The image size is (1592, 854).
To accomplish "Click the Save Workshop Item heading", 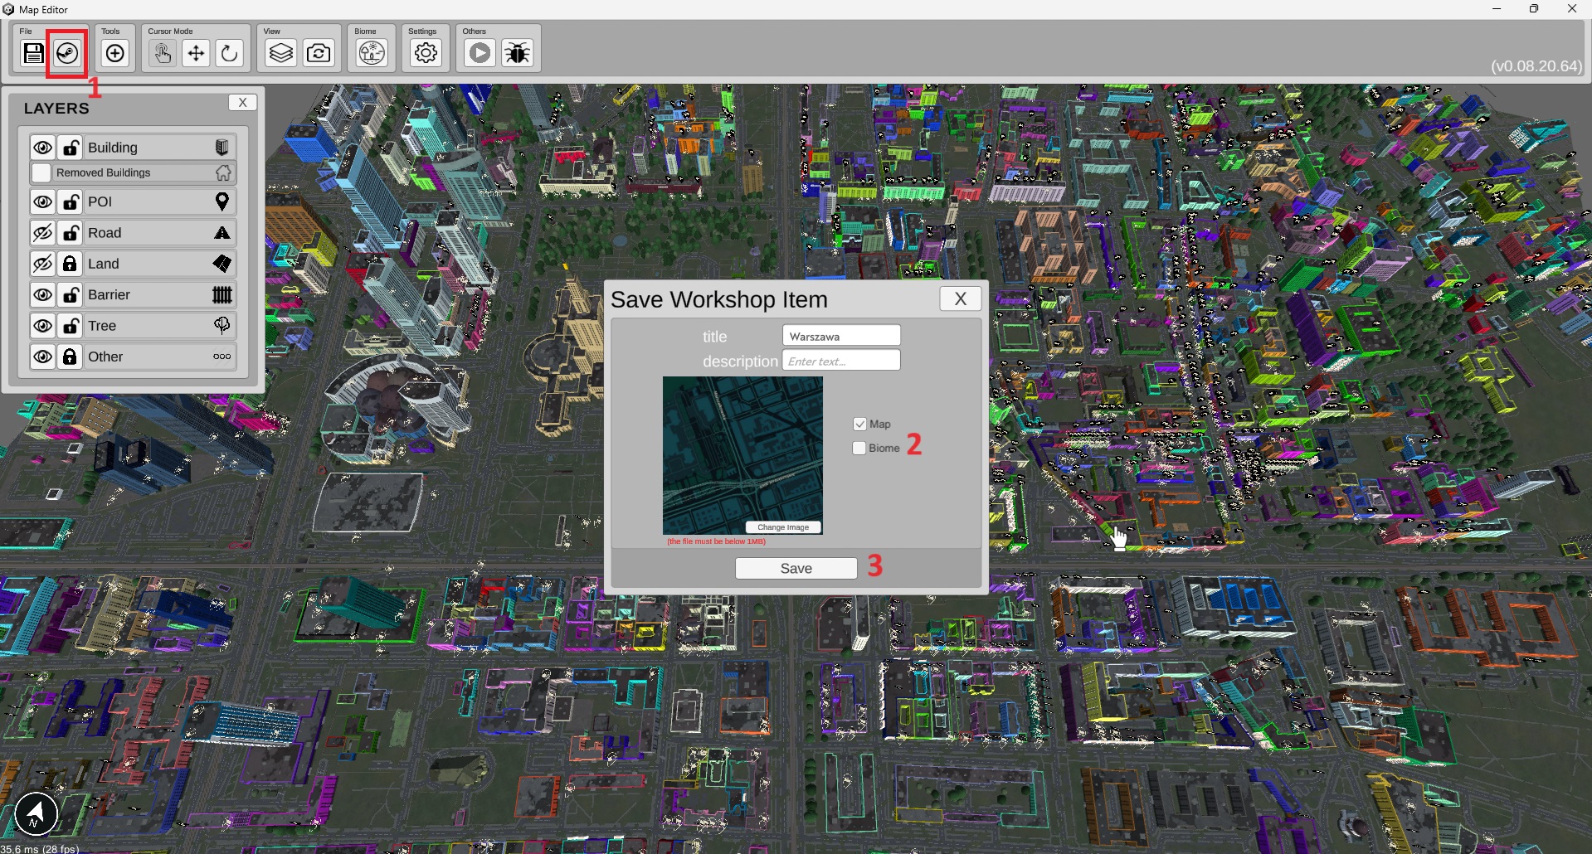I will pyautogui.click(x=719, y=299).
